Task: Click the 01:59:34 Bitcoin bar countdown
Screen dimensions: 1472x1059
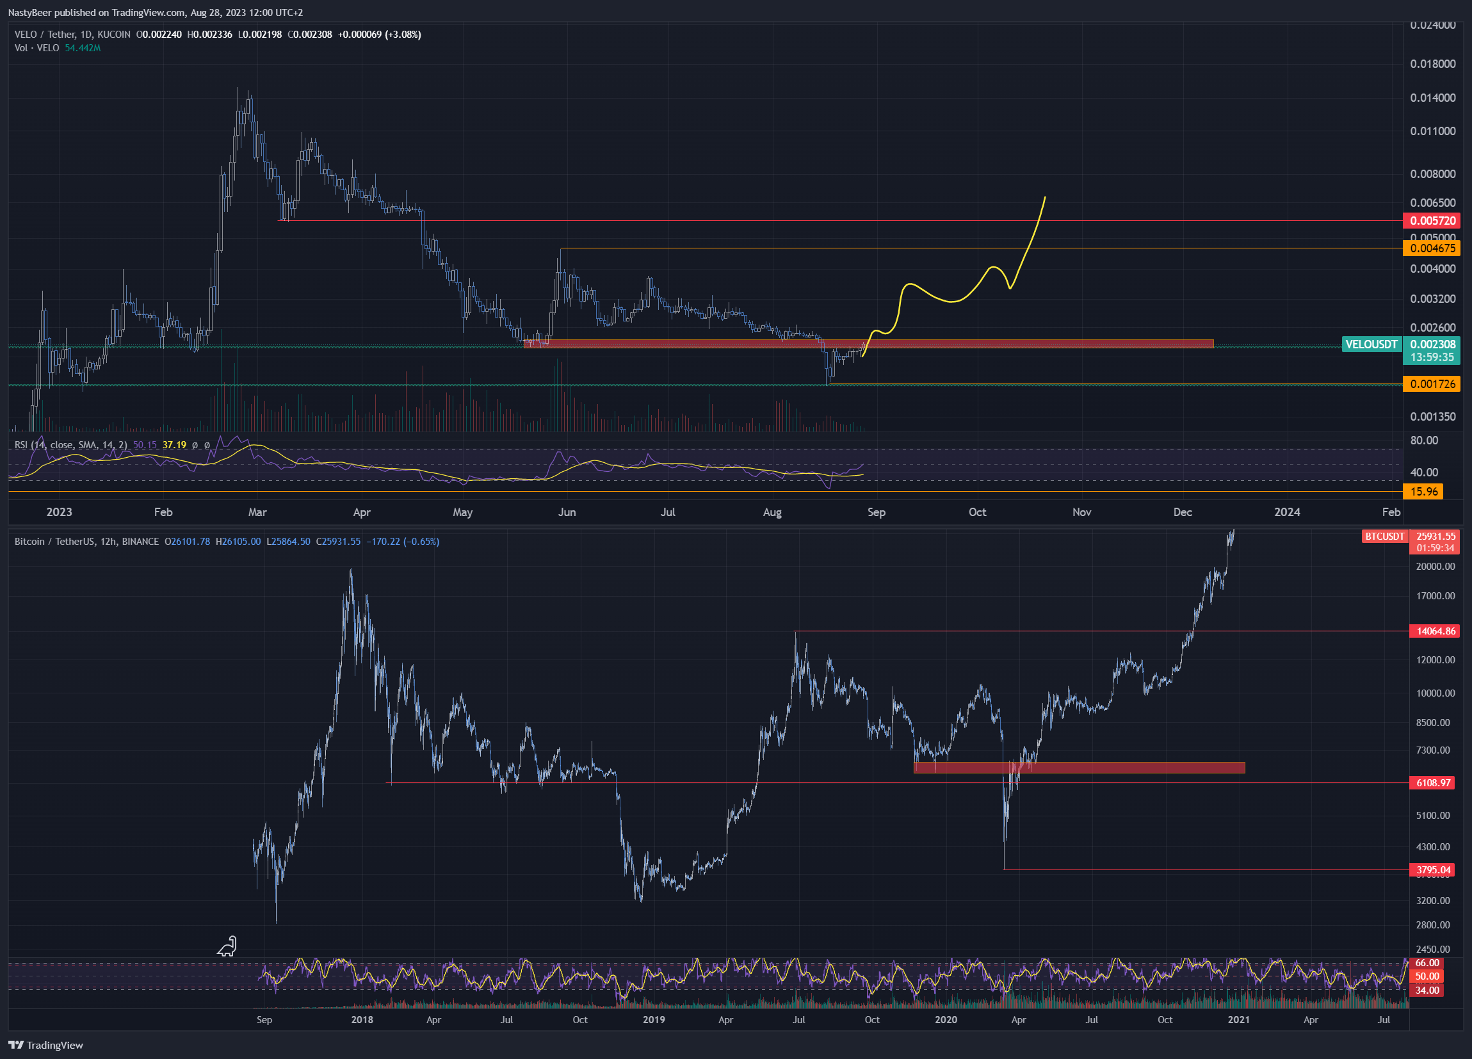Action: [x=1435, y=548]
